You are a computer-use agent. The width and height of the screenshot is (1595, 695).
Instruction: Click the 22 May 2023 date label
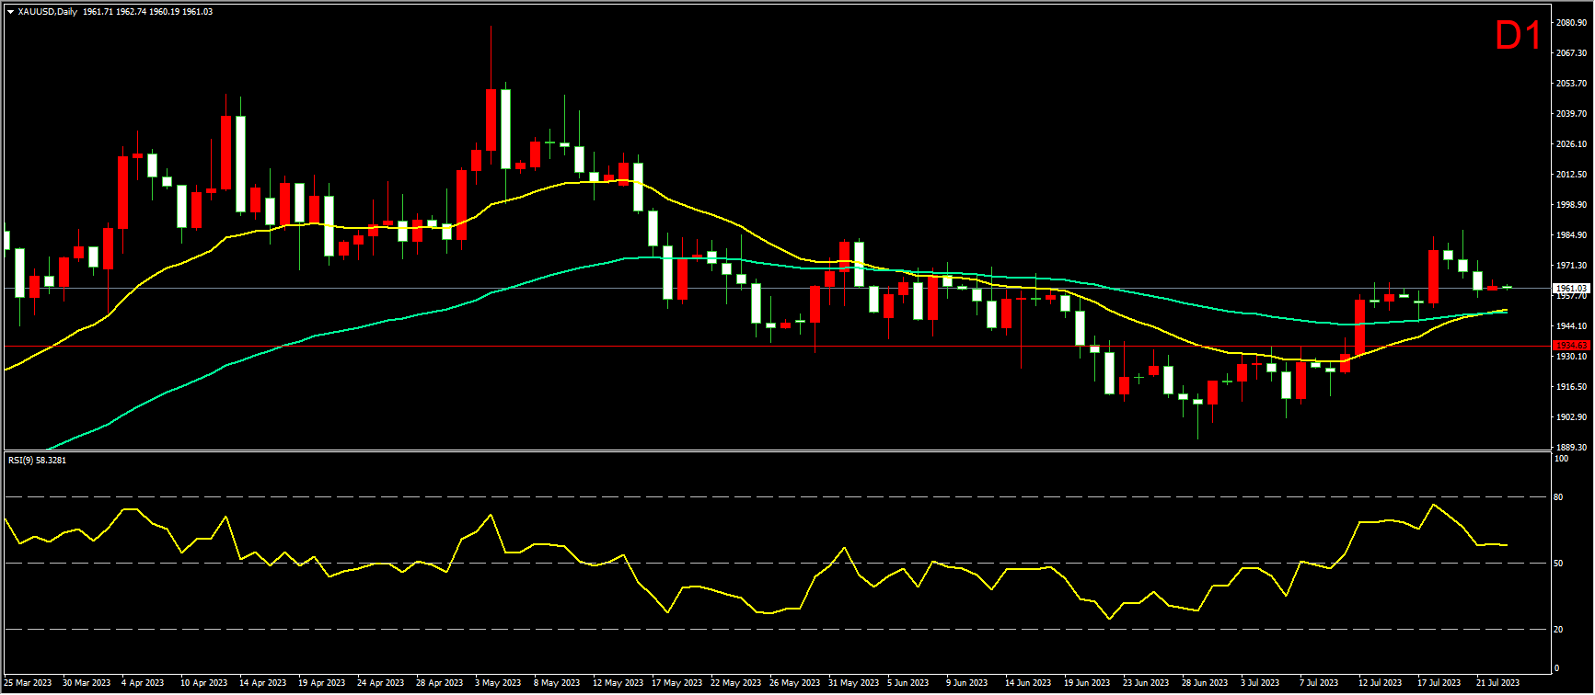(735, 683)
